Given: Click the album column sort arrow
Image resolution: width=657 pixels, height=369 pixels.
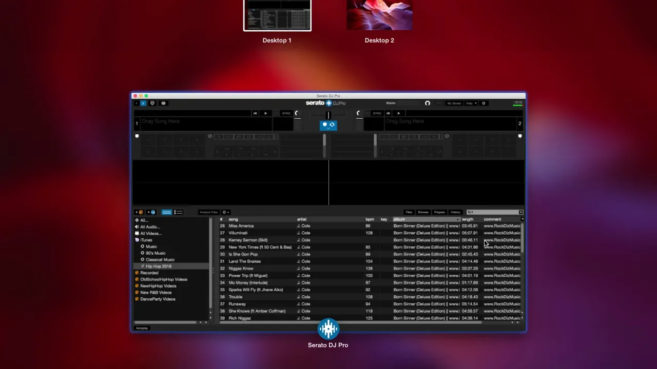Looking at the screenshot, I should pyautogui.click(x=457, y=219).
